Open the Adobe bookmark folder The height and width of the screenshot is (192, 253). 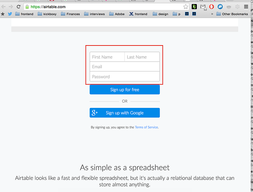point(117,14)
